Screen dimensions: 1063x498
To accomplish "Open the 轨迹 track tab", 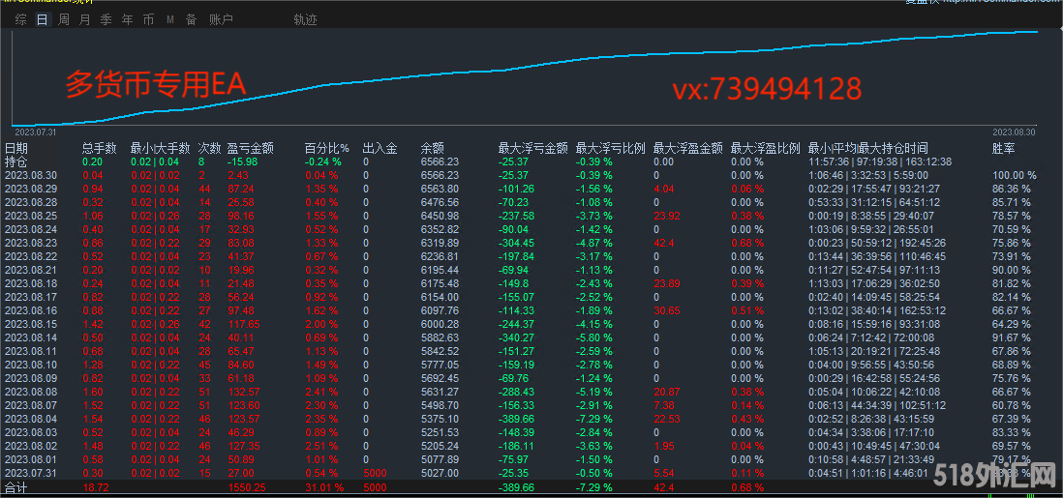I will pos(305,19).
